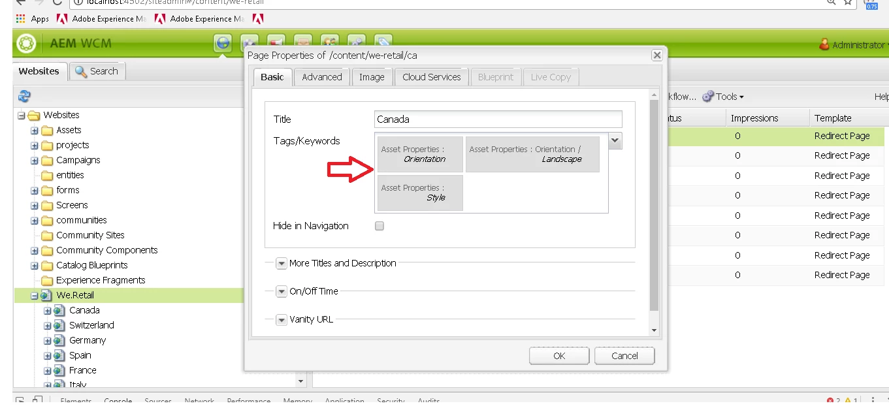The height and width of the screenshot is (412, 889).
Task: Click the Administrator user icon
Action: pyautogui.click(x=824, y=45)
